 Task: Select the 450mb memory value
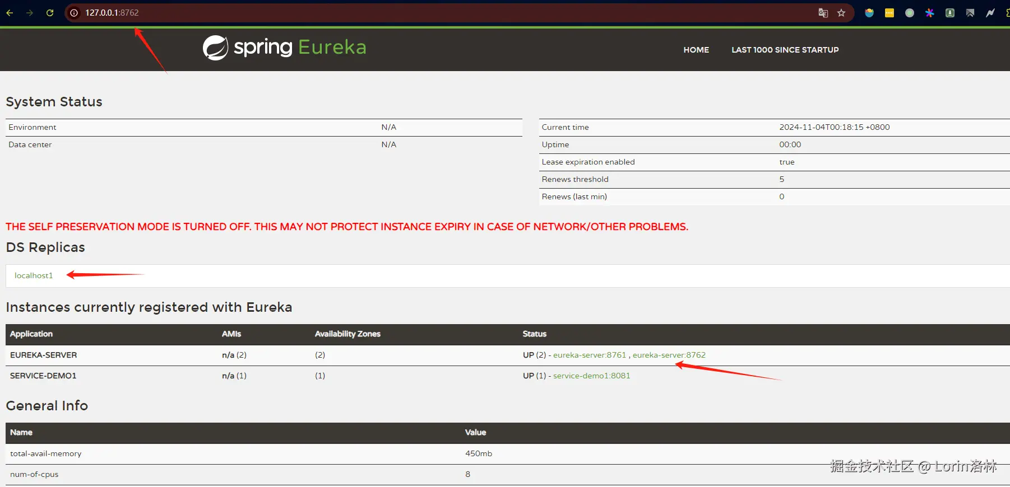[479, 453]
